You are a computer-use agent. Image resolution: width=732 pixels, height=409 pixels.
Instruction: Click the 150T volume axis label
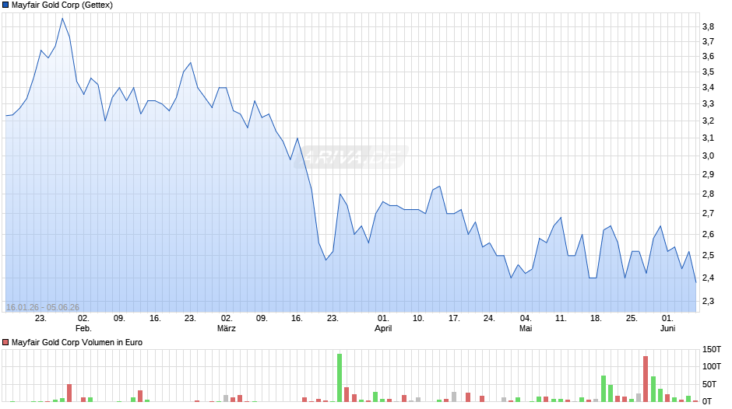click(x=712, y=349)
